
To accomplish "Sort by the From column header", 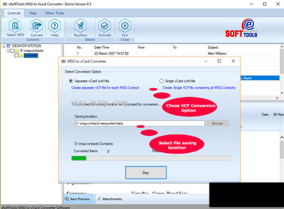I will (x=141, y=47).
